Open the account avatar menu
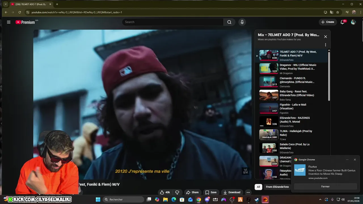Viewport: 363px width, 204px height. [x=353, y=22]
